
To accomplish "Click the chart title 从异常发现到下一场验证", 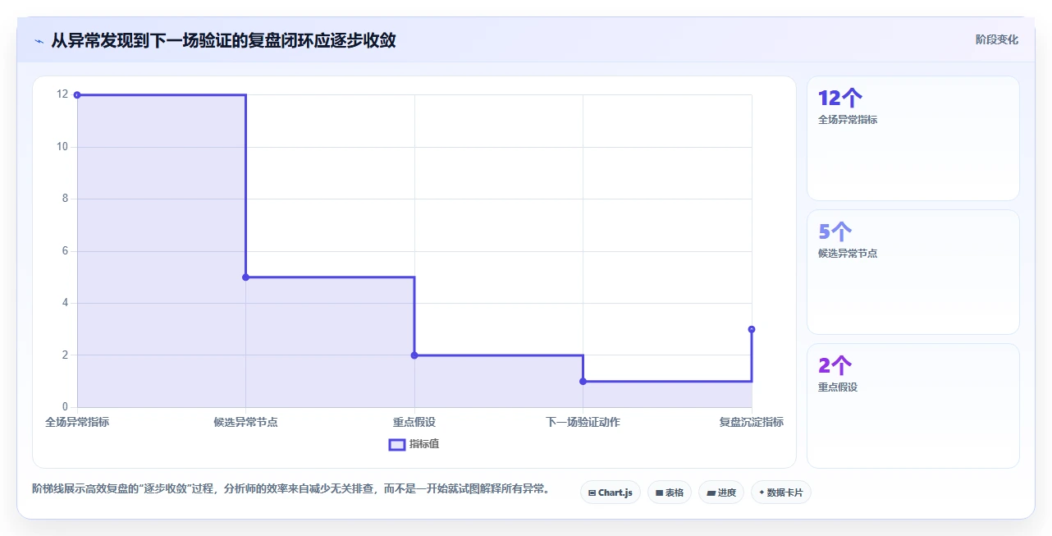I will click(223, 40).
